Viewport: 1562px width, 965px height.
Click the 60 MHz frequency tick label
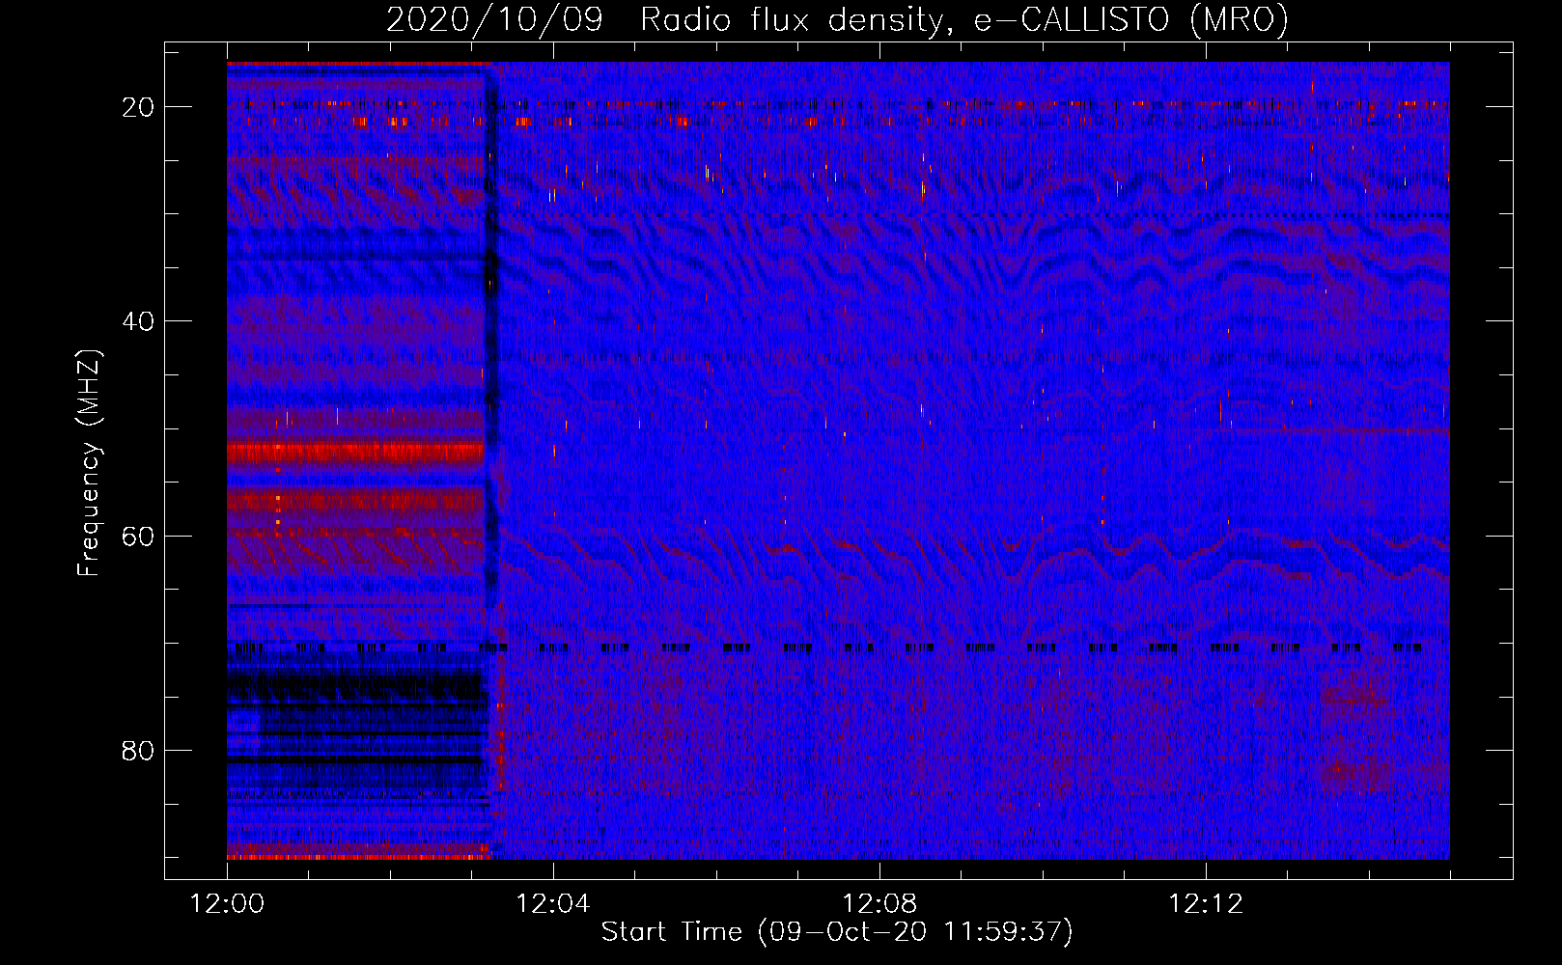pos(138,536)
